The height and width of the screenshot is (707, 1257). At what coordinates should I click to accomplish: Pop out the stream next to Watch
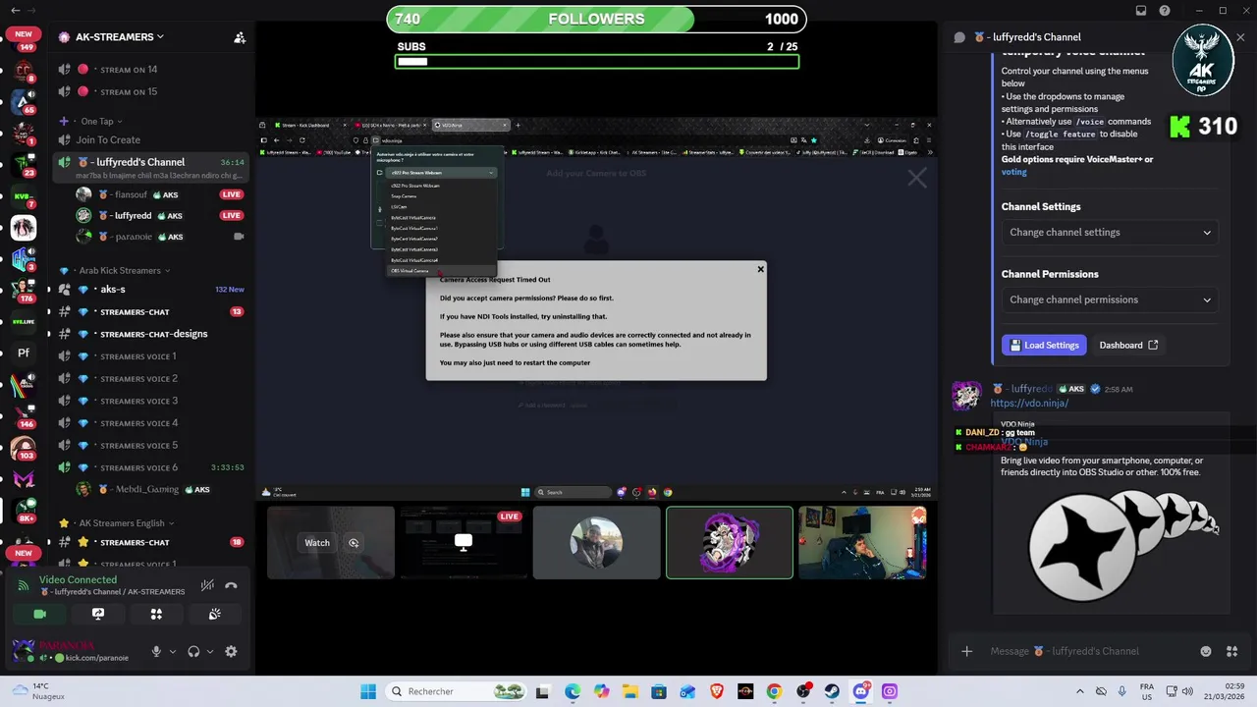click(x=354, y=543)
